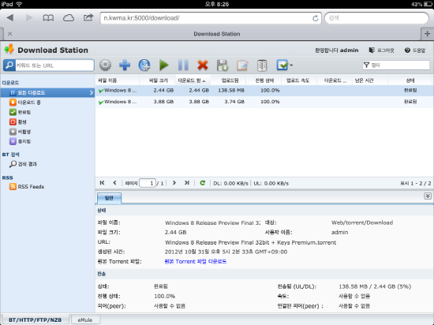
Task: Reload page with address bar refresh icon
Action: (315, 18)
